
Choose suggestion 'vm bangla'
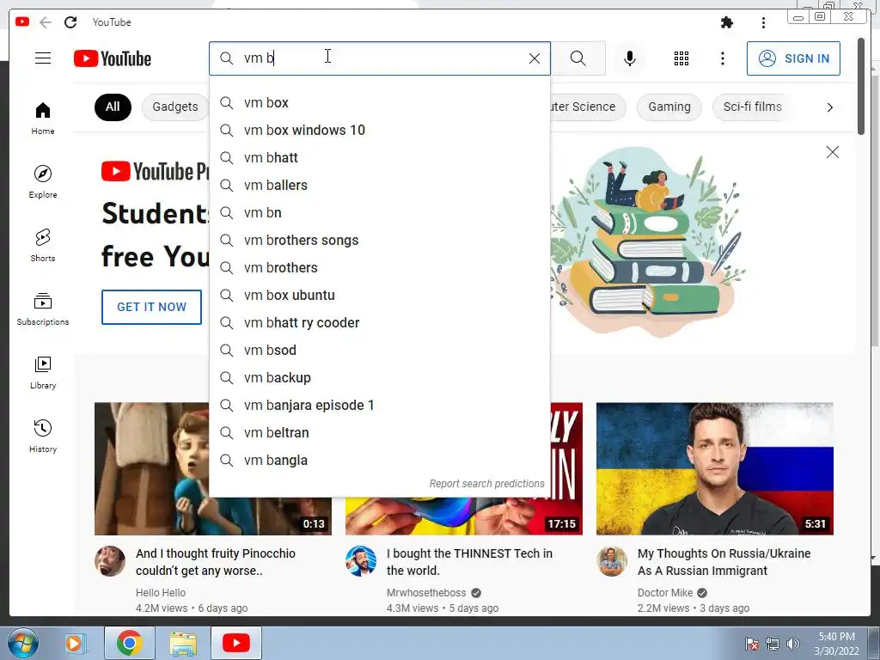click(379, 461)
